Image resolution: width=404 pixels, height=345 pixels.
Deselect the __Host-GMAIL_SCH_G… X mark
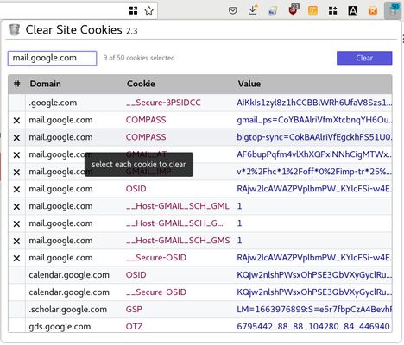coord(16,223)
